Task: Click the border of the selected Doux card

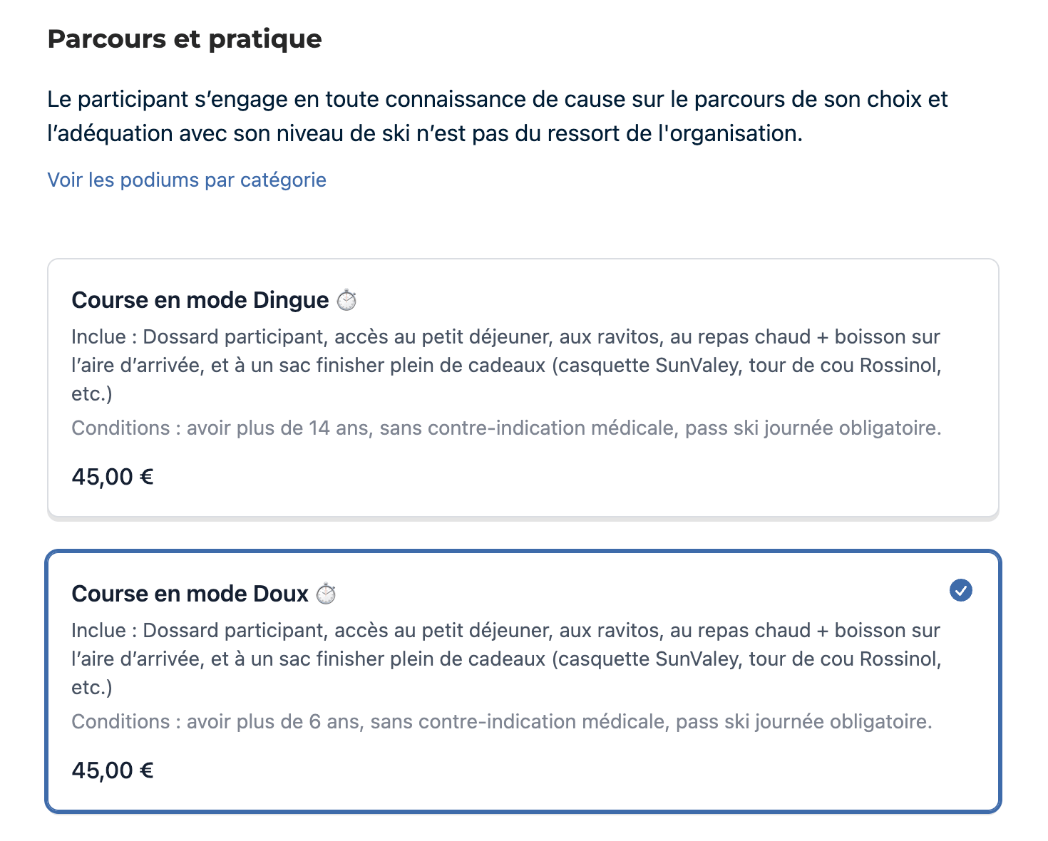Action: click(524, 550)
